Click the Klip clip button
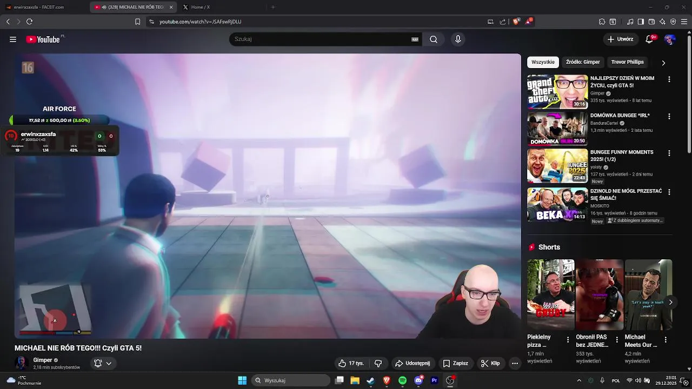This screenshot has width=692, height=389. pos(490,364)
